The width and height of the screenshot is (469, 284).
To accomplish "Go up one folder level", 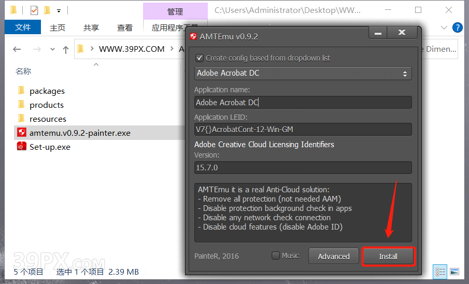I will click(x=66, y=49).
